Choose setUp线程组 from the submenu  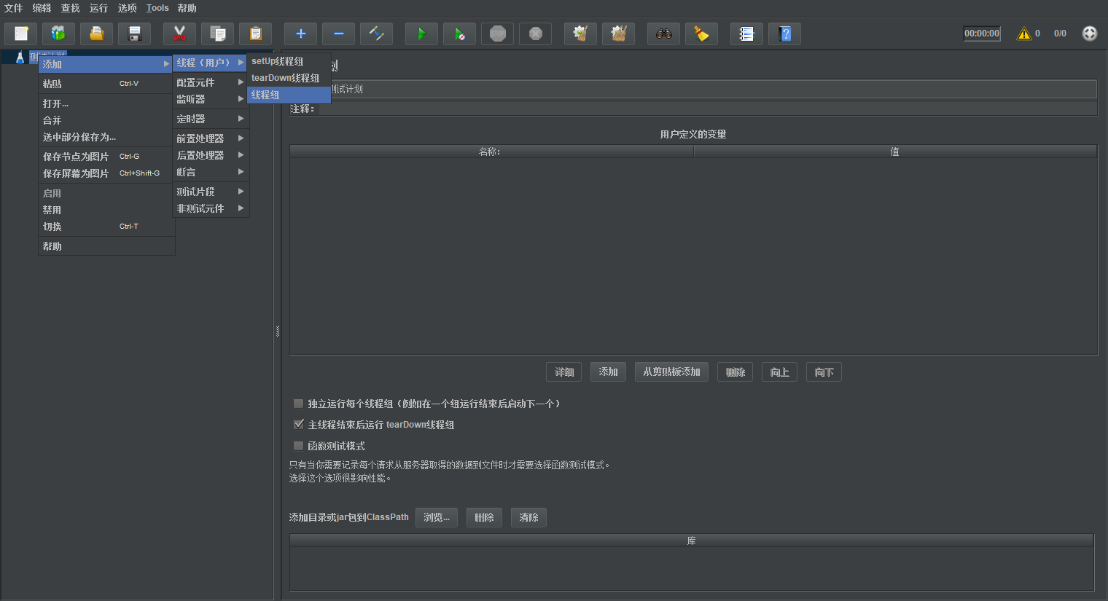(x=289, y=61)
